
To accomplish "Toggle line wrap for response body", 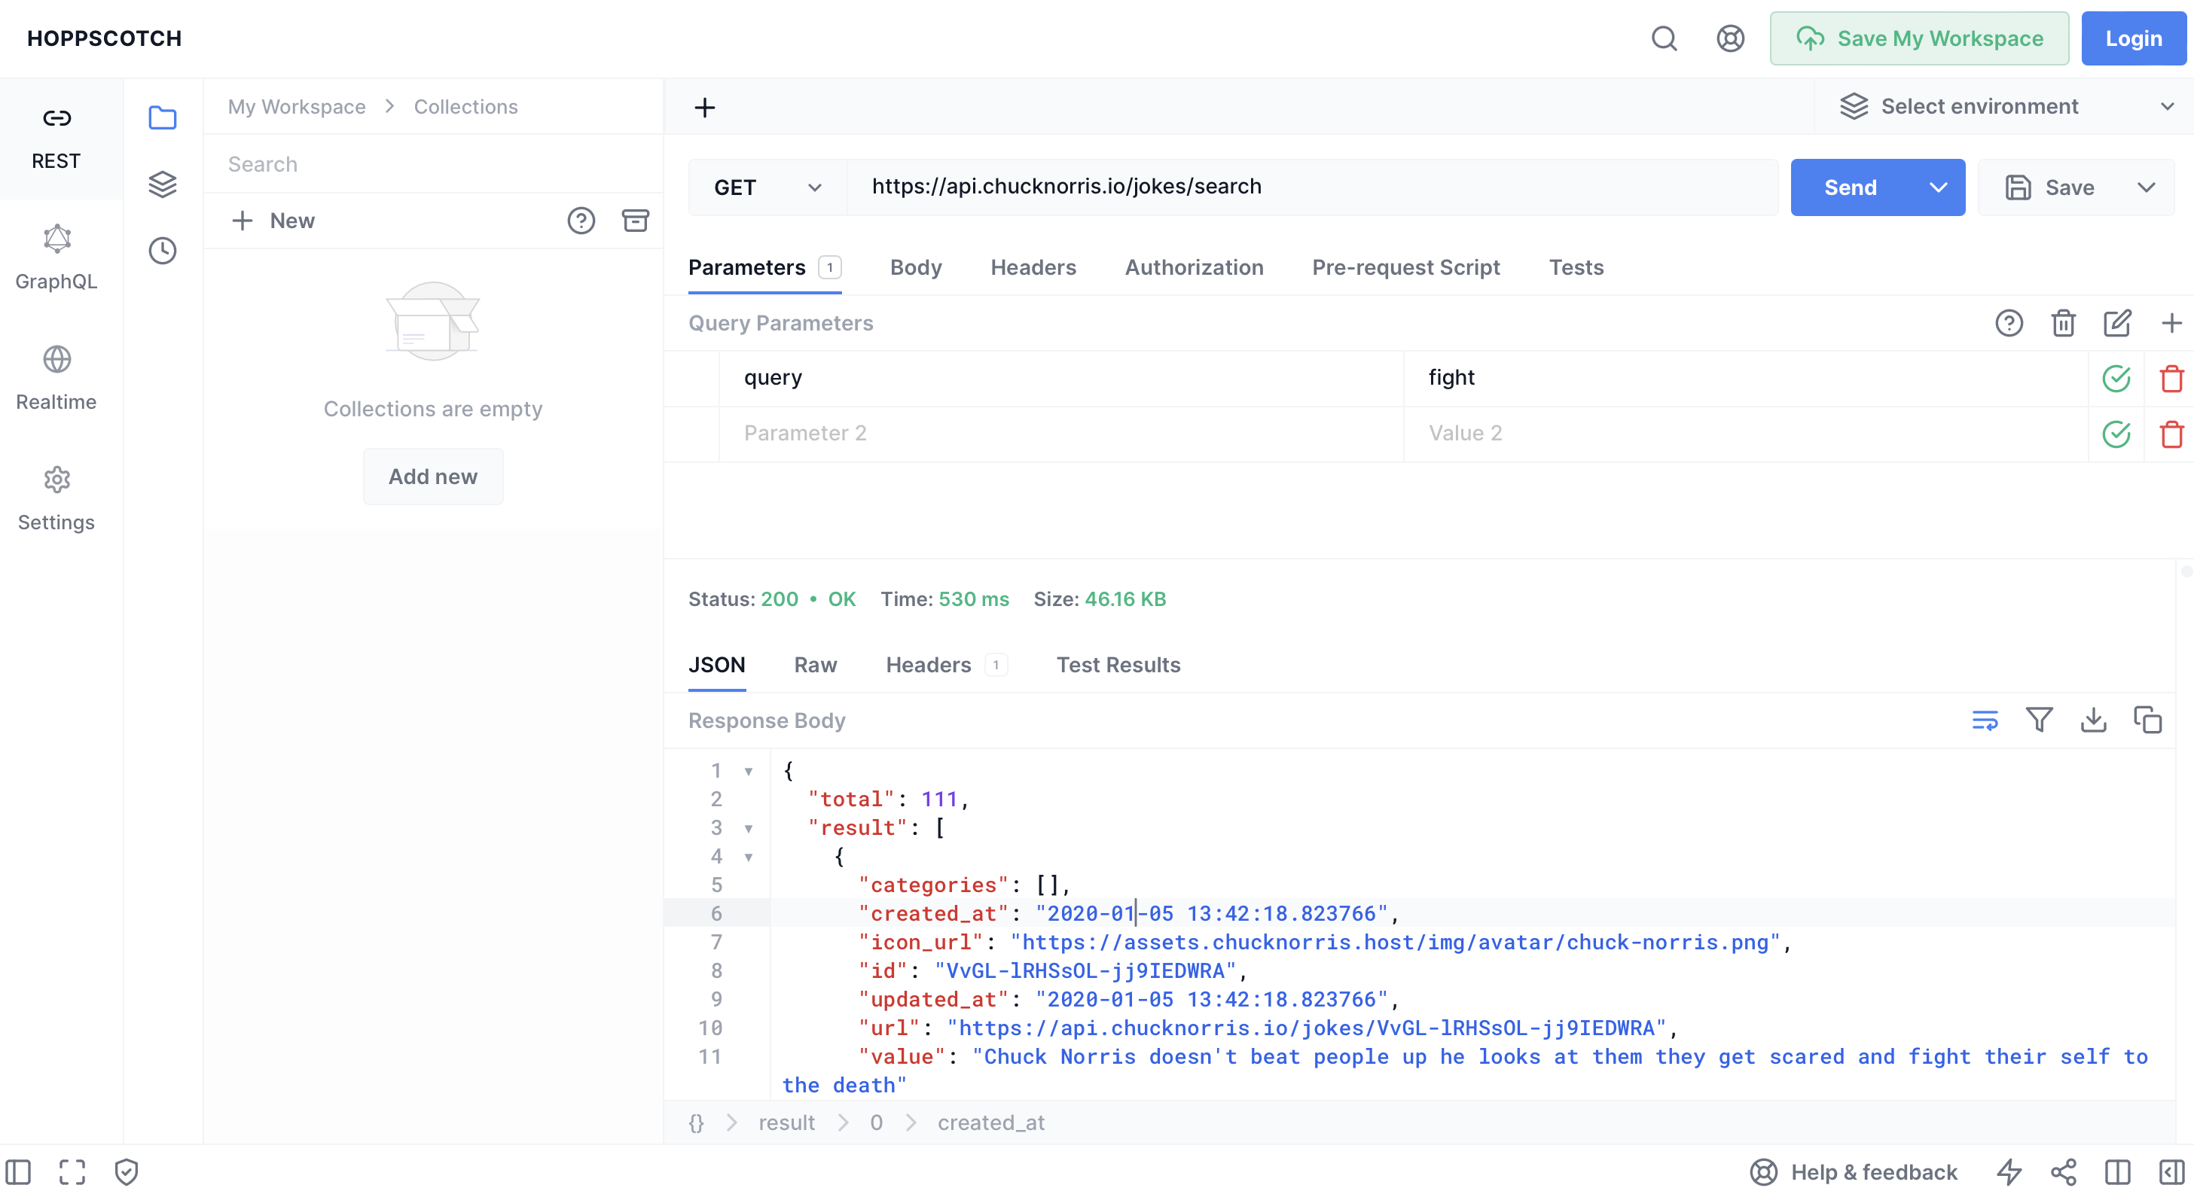I will (x=1985, y=720).
